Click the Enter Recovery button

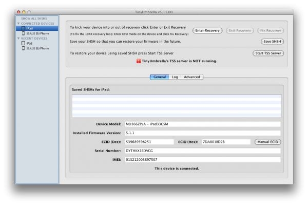pos(207,30)
